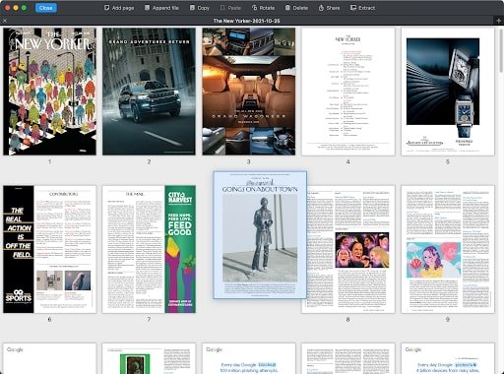Select Google page about protecting 4 billion devices
This screenshot has height=374, width=504.
[x=448, y=358]
